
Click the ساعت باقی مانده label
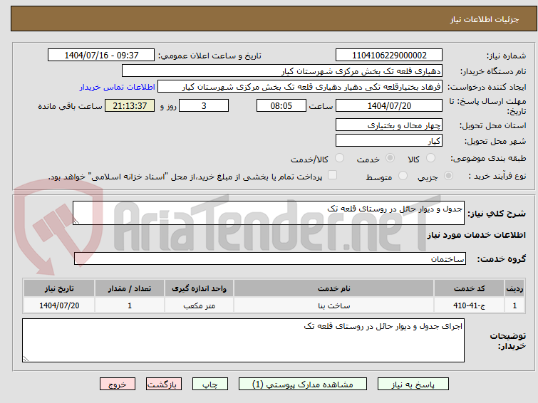coord(70,106)
